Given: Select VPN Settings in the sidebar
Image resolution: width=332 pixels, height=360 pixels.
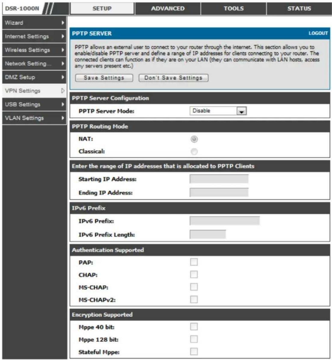Looking at the screenshot, I should tap(34, 91).
